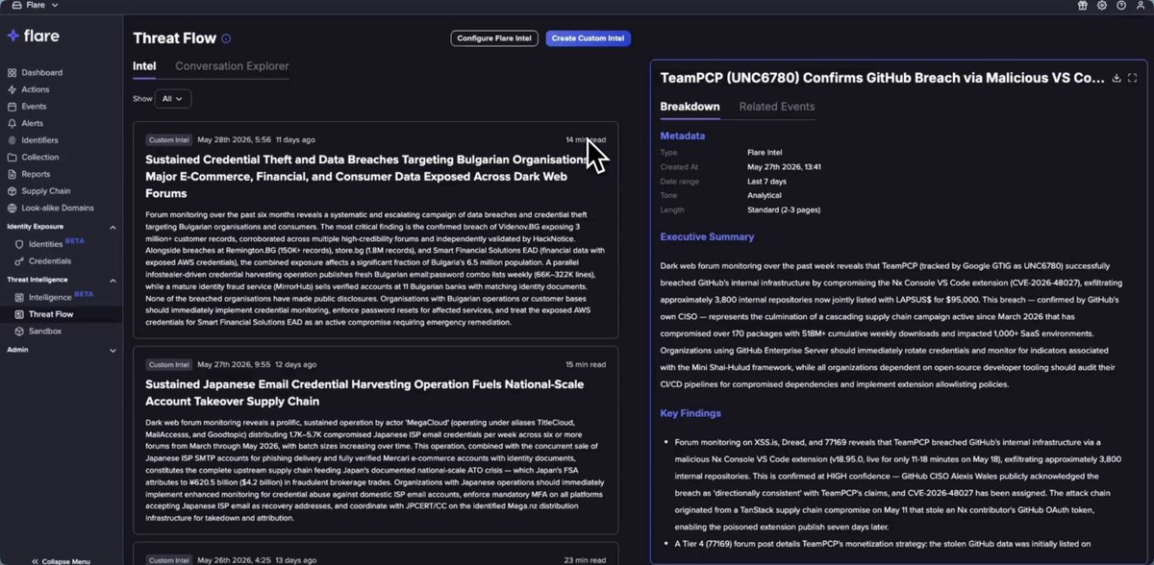Open the Supply Chain section
Viewport: 1154px width, 565px height.
45,191
